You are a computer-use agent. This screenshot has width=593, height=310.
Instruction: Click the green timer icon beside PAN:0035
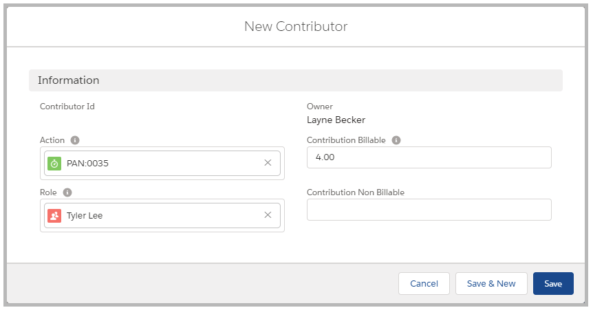tap(54, 164)
